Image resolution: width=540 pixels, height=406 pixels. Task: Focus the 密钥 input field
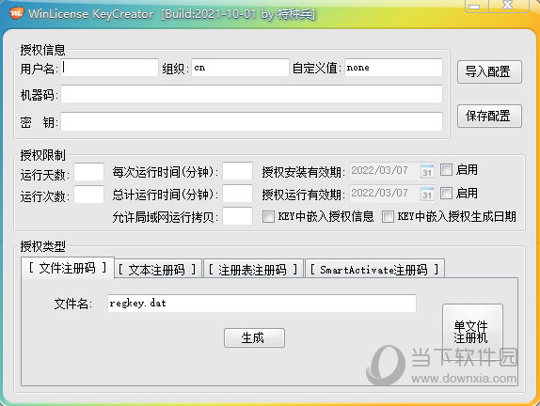click(x=251, y=121)
